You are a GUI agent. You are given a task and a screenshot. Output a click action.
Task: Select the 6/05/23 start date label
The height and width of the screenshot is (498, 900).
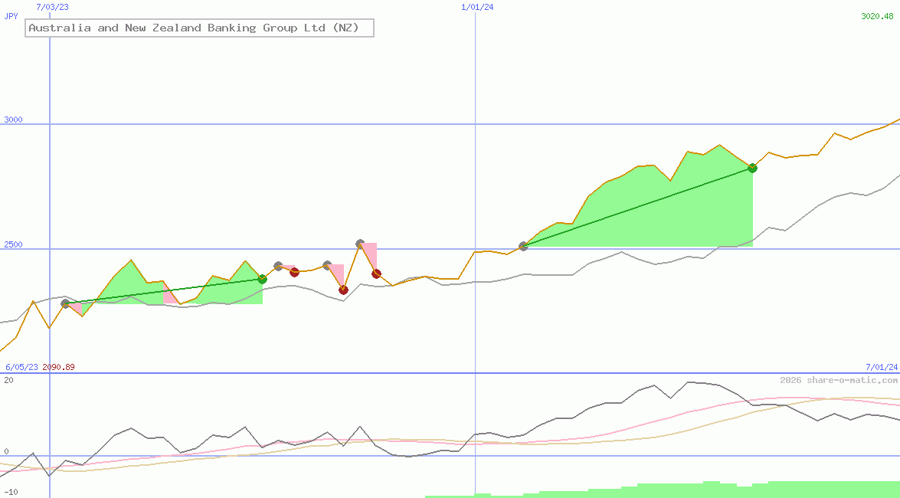21,366
